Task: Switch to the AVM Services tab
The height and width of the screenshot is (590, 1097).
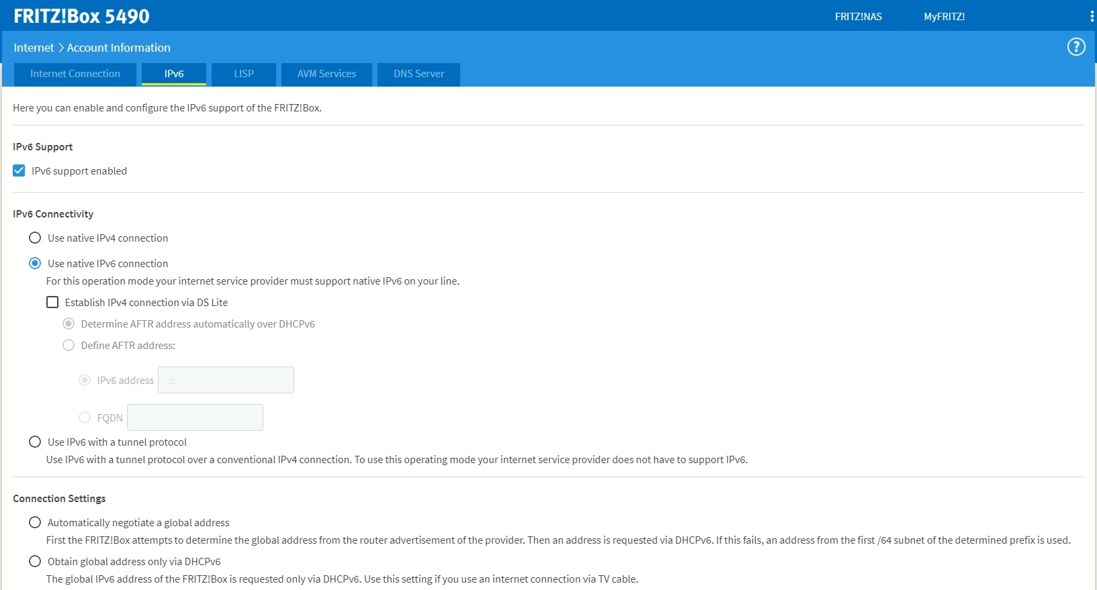Action: 327,74
